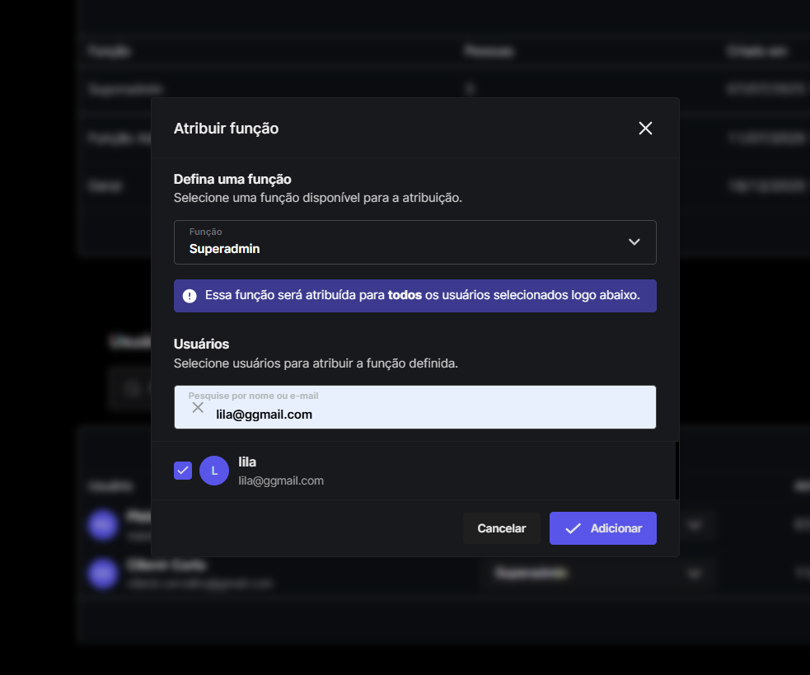Select the Superadmin value in Função field
Screen dimensions: 810x675
click(x=225, y=248)
